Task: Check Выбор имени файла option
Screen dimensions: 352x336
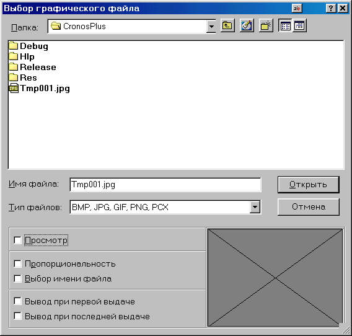Action: 17,279
